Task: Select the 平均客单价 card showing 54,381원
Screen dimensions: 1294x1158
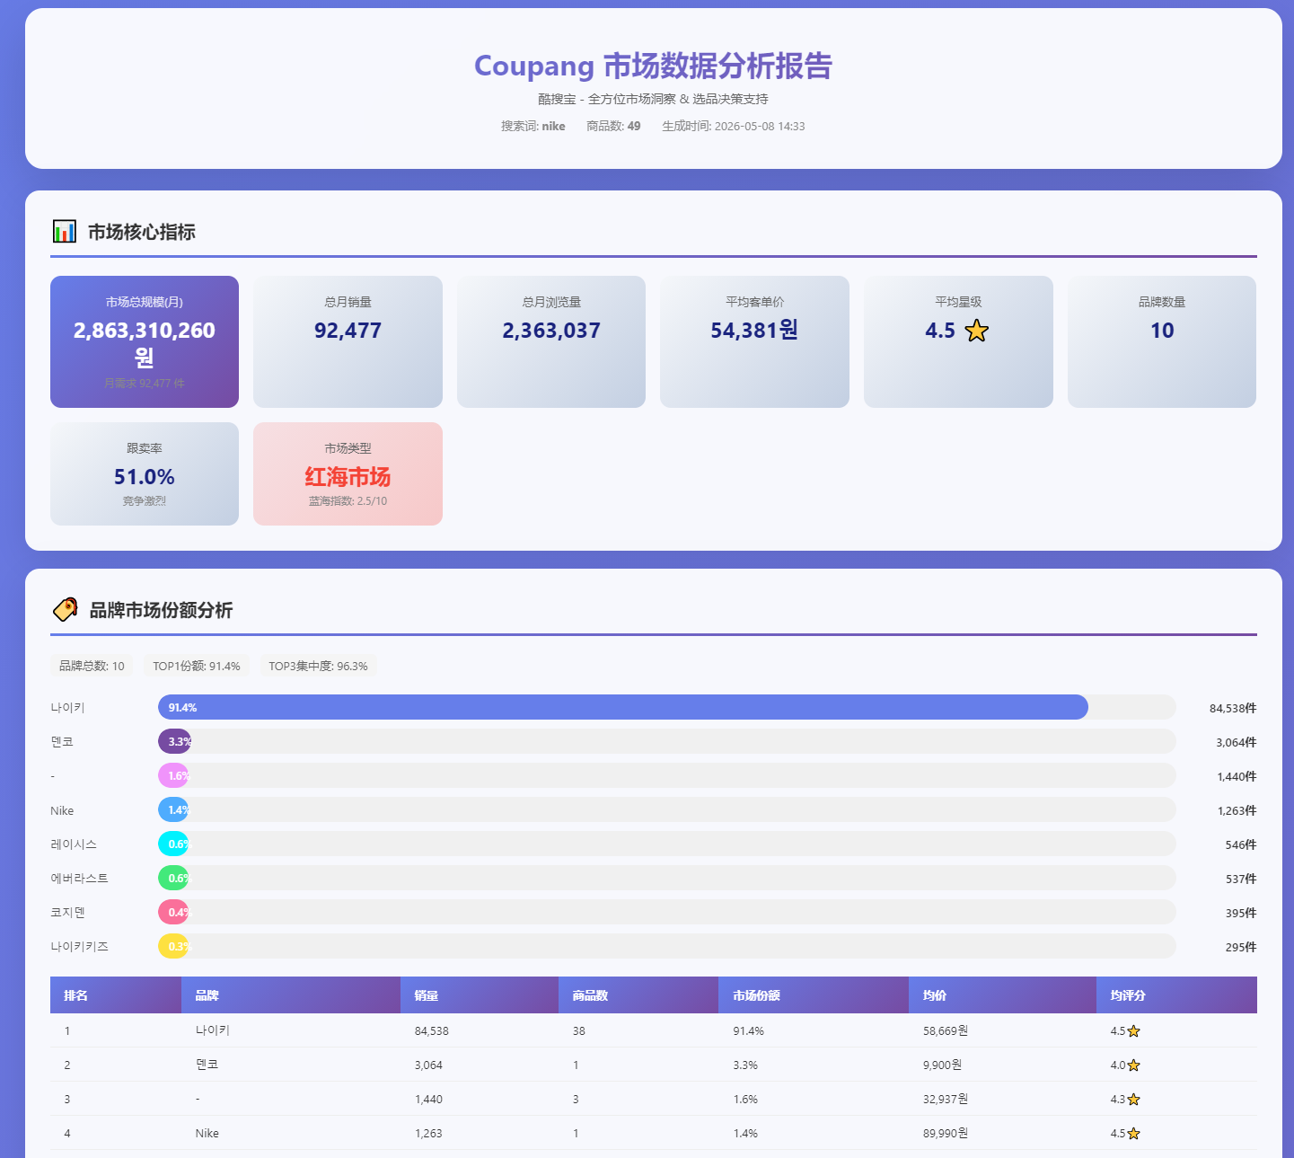Action: [754, 341]
